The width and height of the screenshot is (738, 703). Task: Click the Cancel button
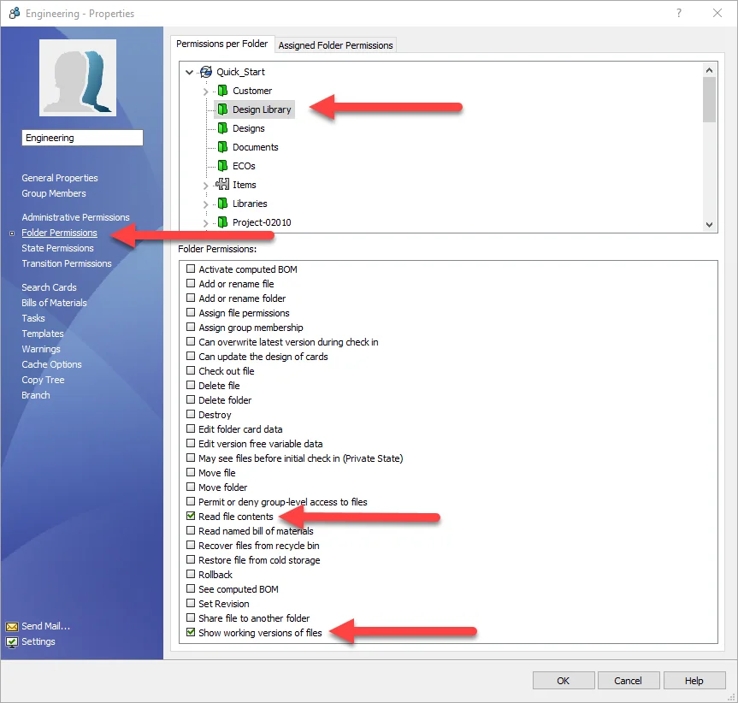(628, 681)
